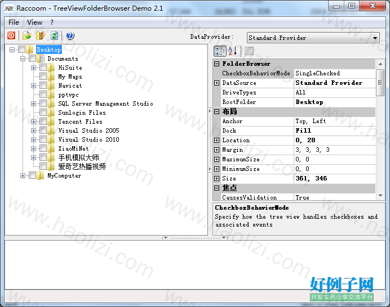390x307 pixels.
Task: Select the MaximumSize property label
Action: tap(241, 159)
